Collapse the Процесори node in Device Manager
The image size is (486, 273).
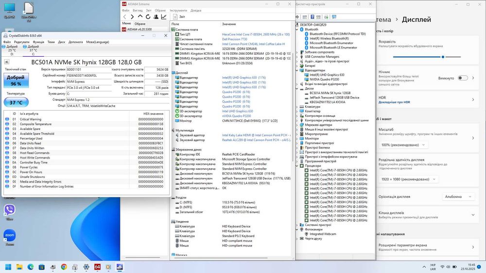pyautogui.click(x=297, y=166)
